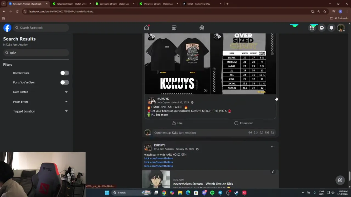
Task: Open the account profile picture menu
Action: click(x=341, y=28)
